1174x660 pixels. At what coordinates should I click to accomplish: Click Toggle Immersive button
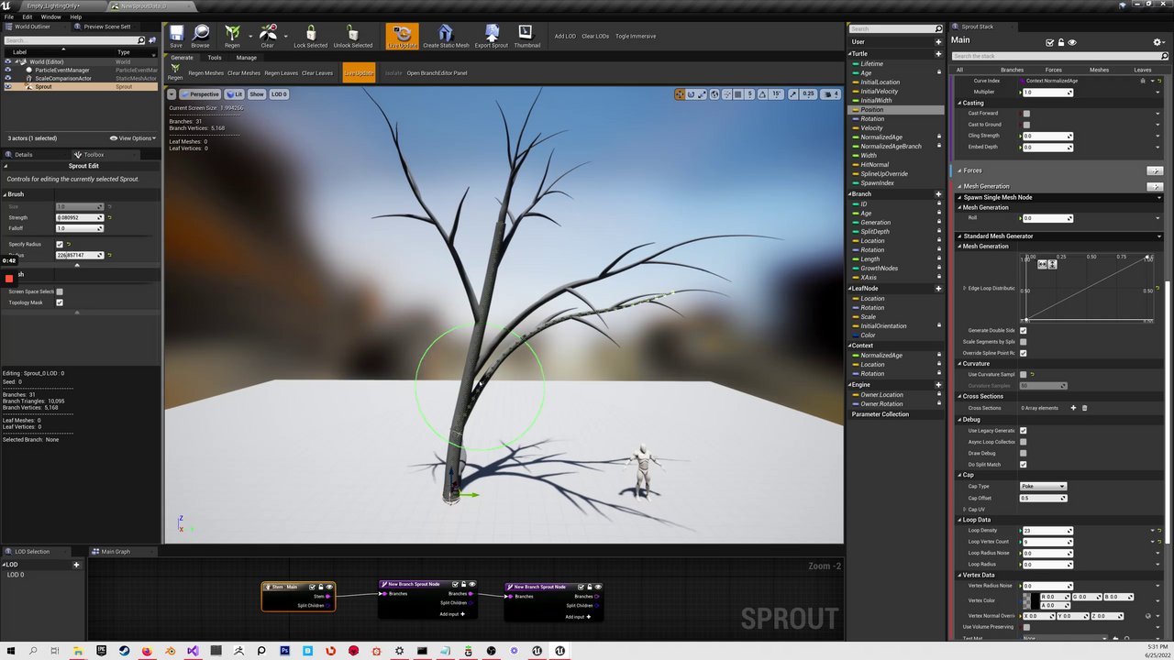(636, 37)
